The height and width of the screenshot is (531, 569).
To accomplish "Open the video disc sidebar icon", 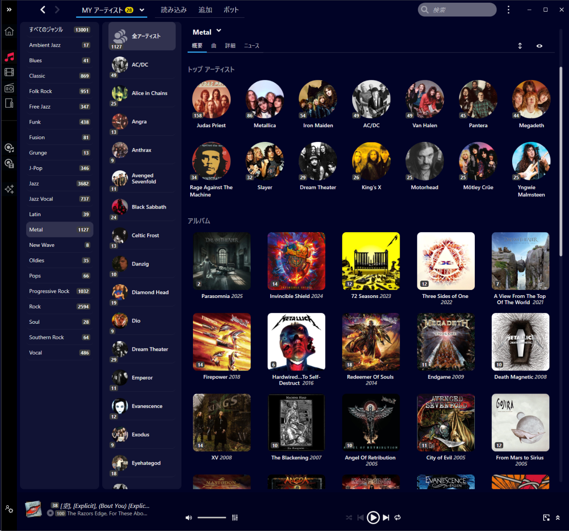I will tap(9, 163).
